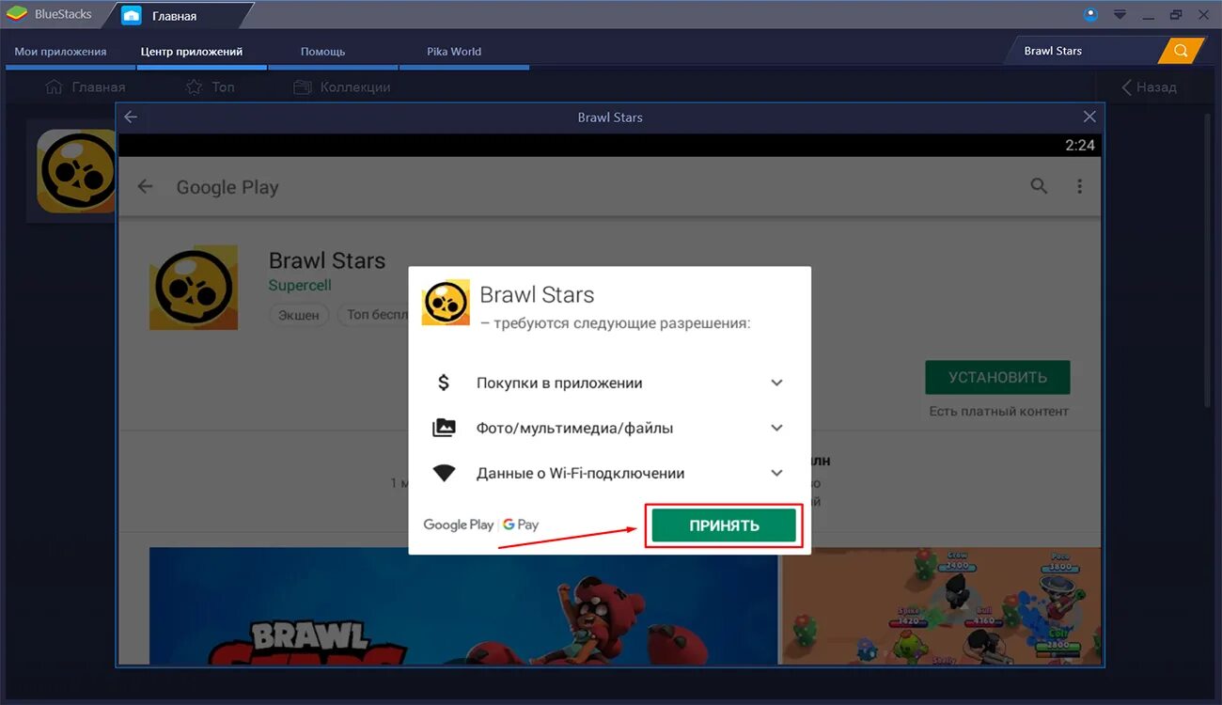Click the Google Play logo in dialog
The height and width of the screenshot is (705, 1222).
(x=458, y=525)
